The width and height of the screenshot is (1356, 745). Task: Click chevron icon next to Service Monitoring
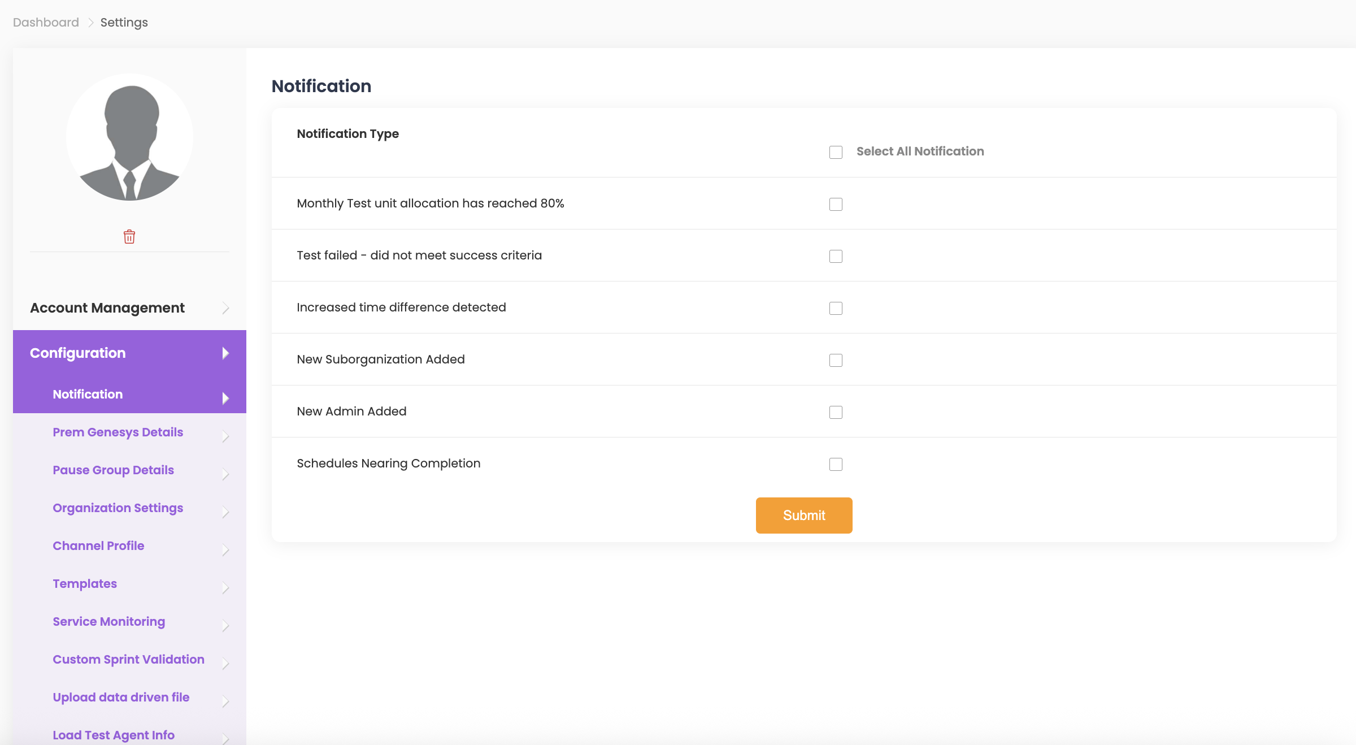[225, 625]
